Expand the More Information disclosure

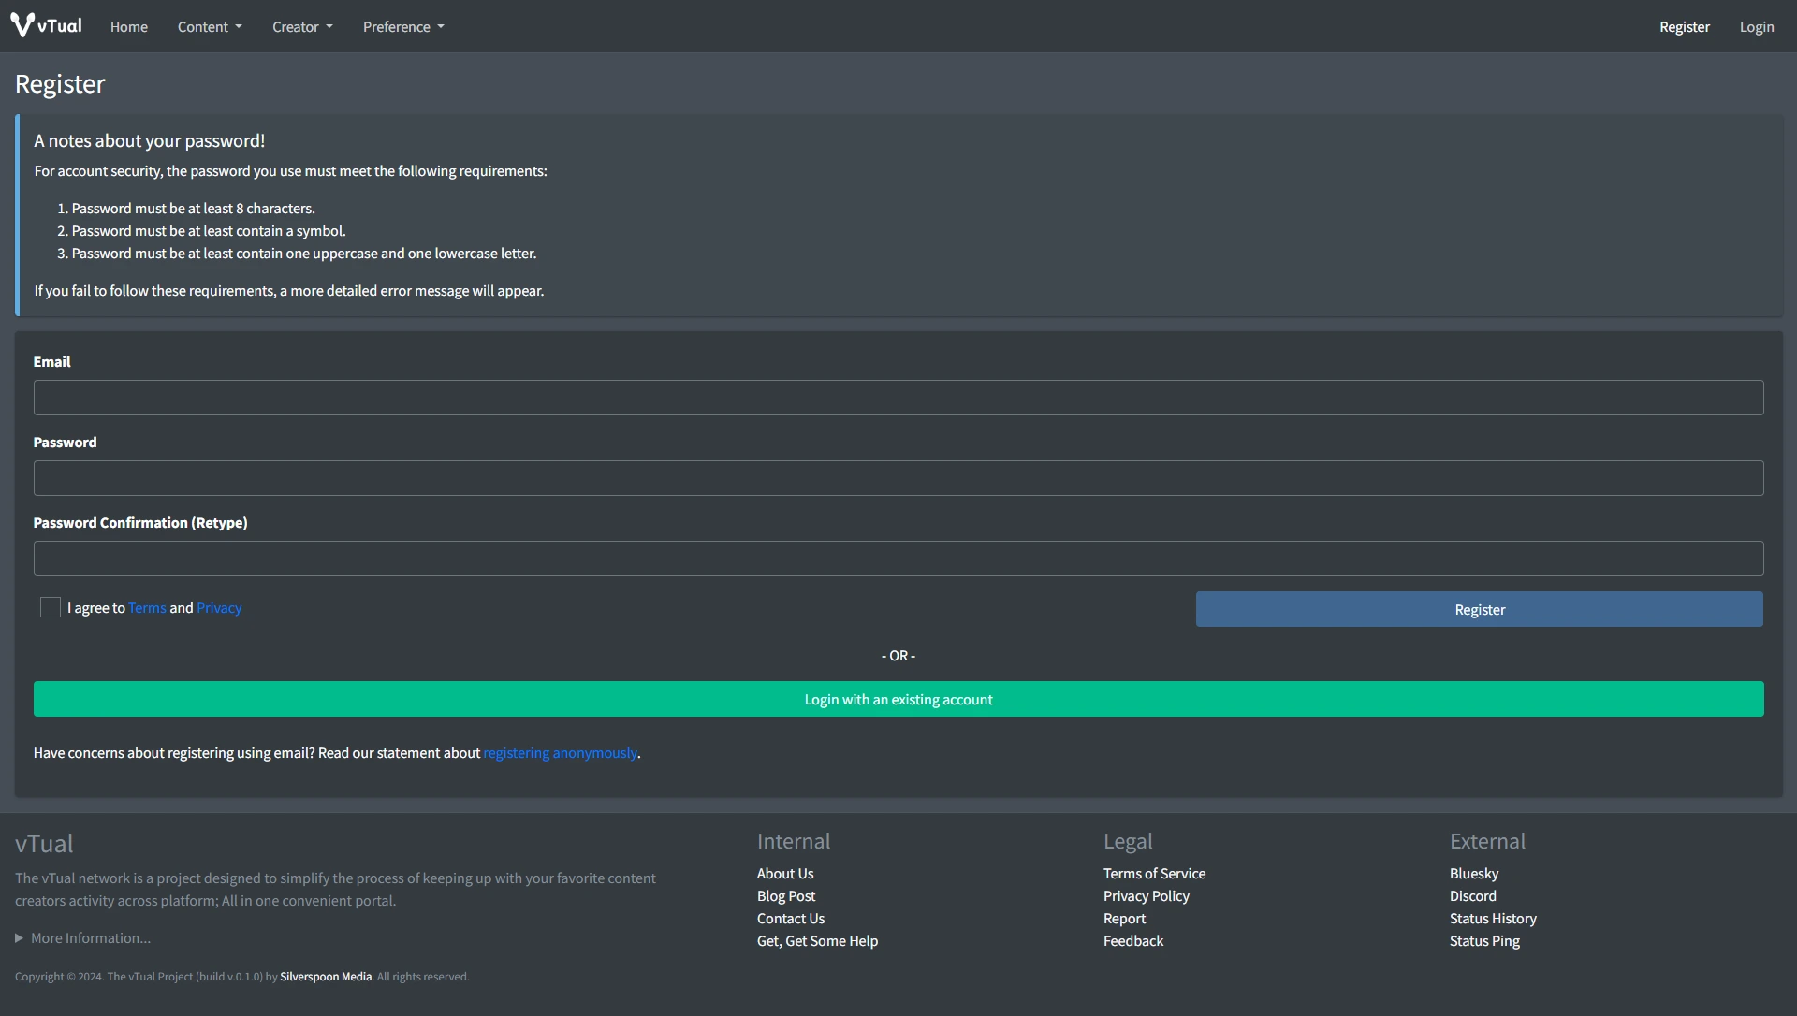83,938
